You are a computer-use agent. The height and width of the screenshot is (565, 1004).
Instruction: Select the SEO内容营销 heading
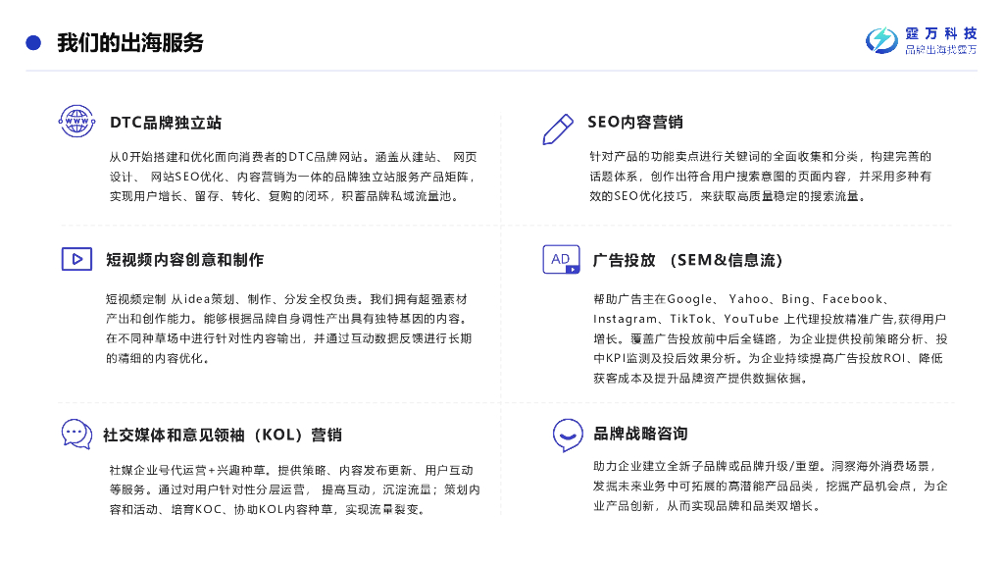635,122
